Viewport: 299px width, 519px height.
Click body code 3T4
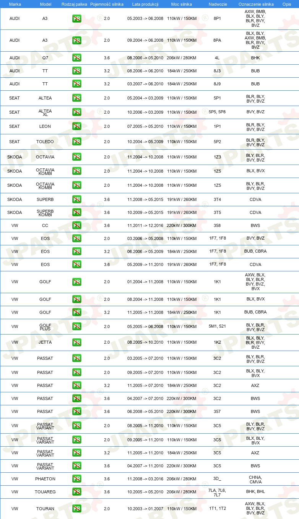tap(217, 199)
